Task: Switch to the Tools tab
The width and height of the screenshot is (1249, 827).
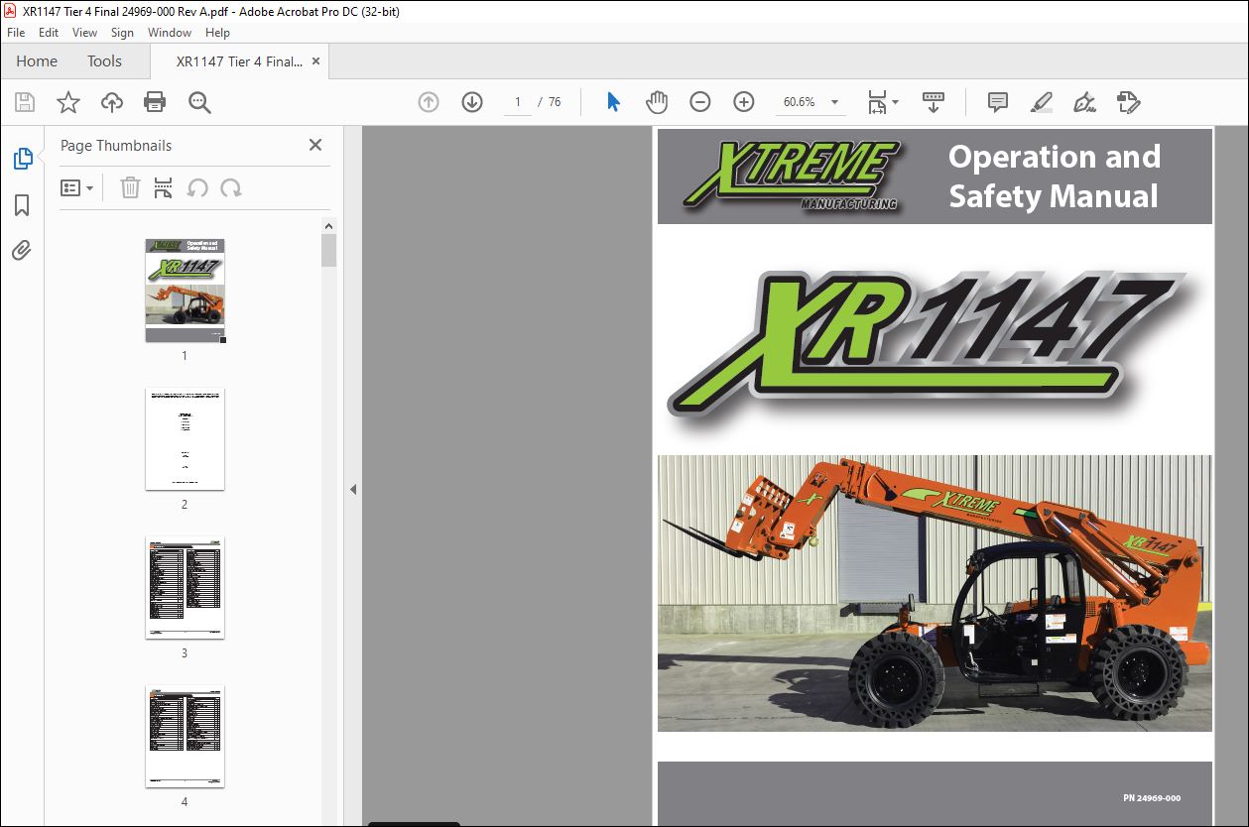Action: [x=104, y=61]
